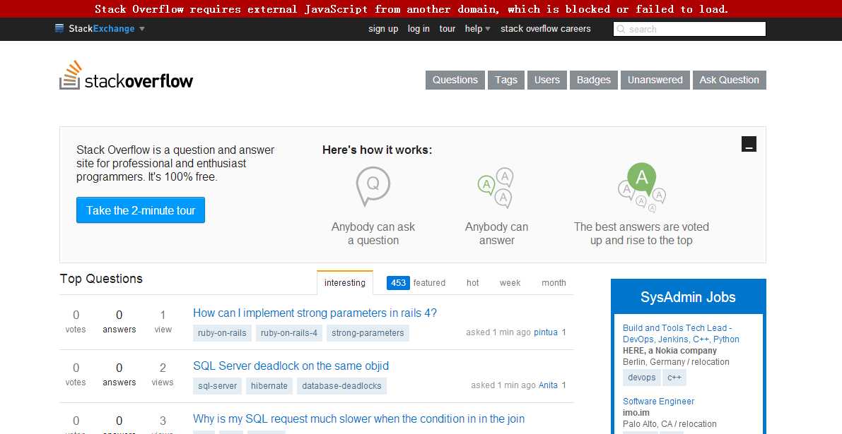Click the Ask Question button
842x434 pixels.
[729, 80]
